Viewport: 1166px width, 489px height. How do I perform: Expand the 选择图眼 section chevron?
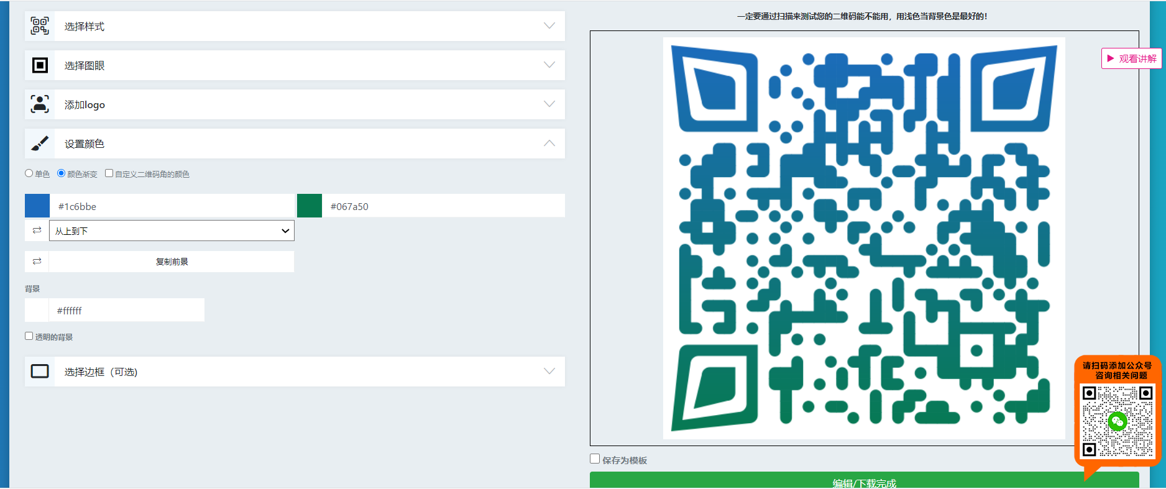click(x=549, y=65)
